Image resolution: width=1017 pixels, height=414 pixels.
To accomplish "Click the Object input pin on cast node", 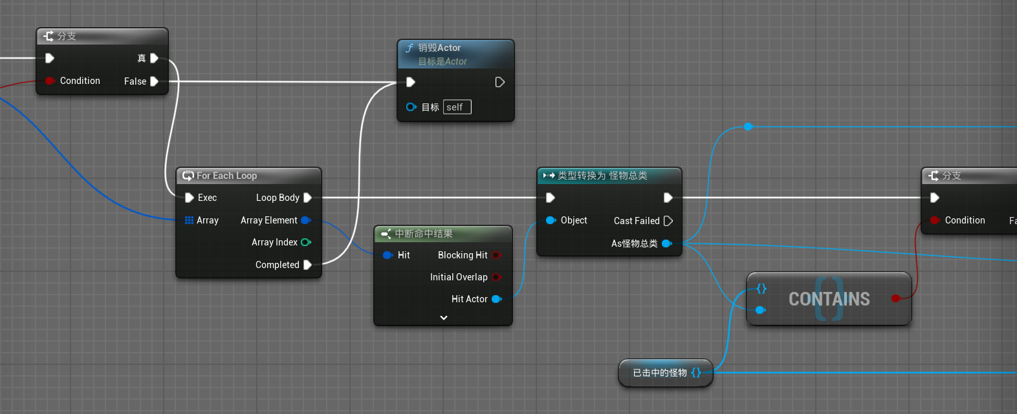I will (551, 220).
